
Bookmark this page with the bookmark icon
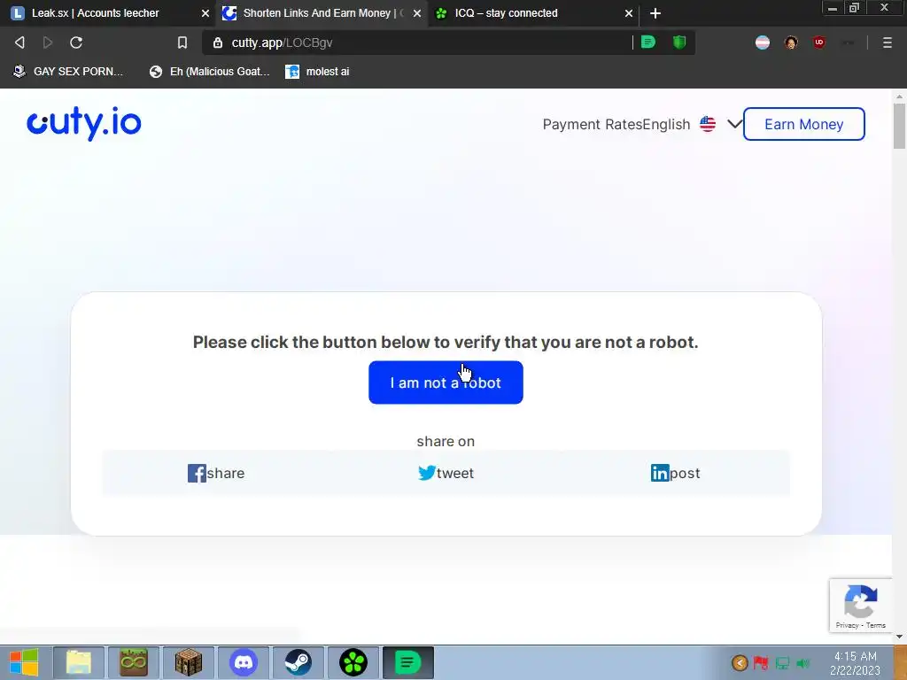182,42
